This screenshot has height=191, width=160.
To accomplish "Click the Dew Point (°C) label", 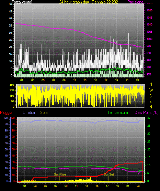I will (x=147, y=113).
